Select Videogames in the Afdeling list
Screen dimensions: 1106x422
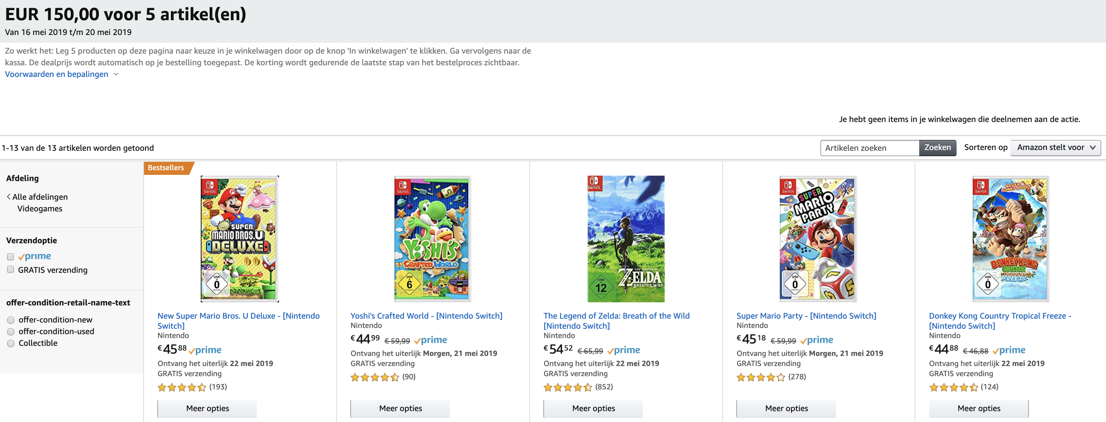click(x=40, y=209)
